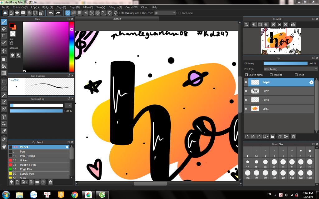
Task: Open the cloud icon in top toolbar
Action: (5, 13)
